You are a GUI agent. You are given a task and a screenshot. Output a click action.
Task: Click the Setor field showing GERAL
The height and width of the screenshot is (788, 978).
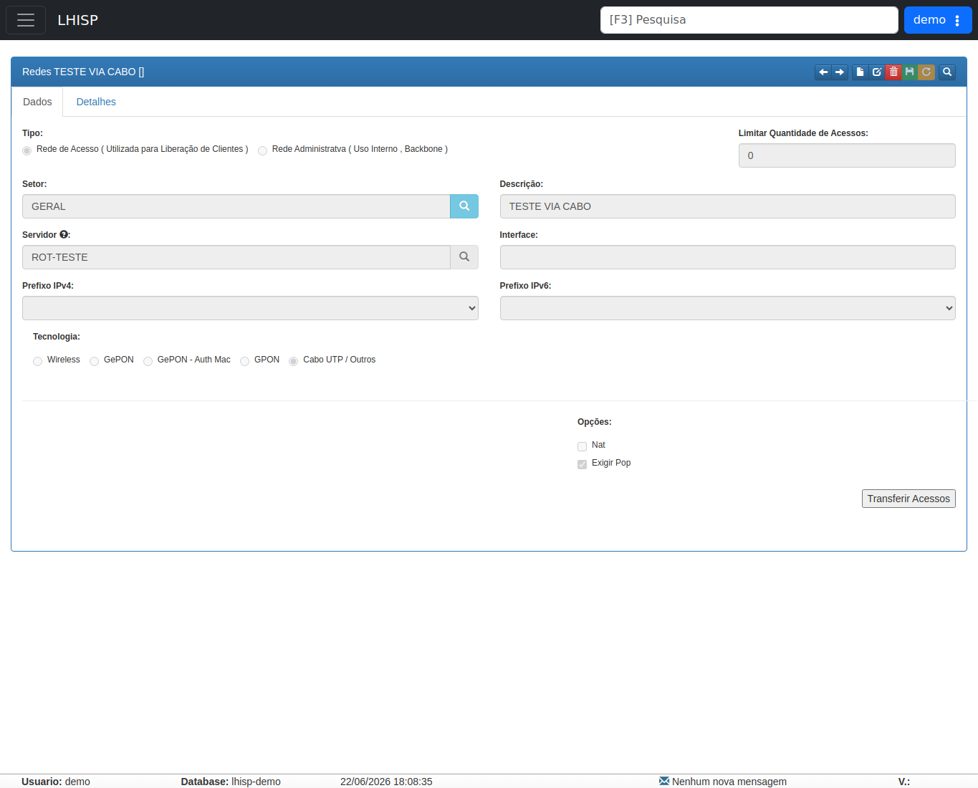pos(236,206)
